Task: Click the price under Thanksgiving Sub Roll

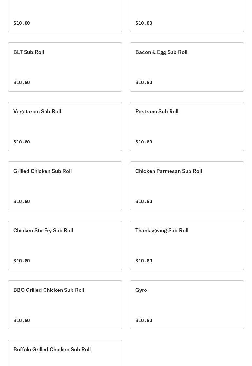Action: (144, 261)
